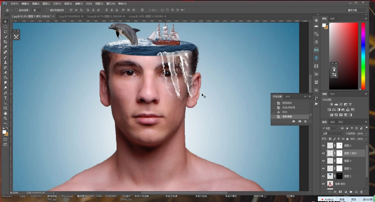This screenshot has height=202, width=375.
Task: Open layer styles fx menu
Action: (x=335, y=192)
